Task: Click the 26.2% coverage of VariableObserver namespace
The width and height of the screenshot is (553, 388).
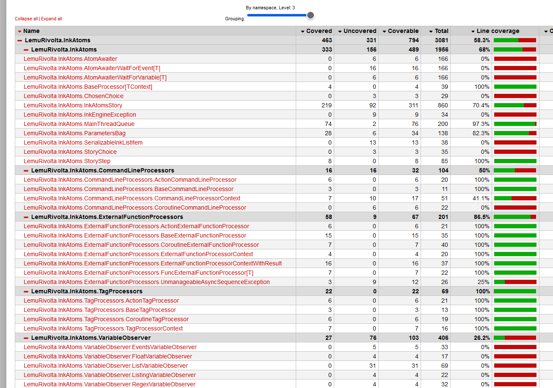Action: [481, 338]
